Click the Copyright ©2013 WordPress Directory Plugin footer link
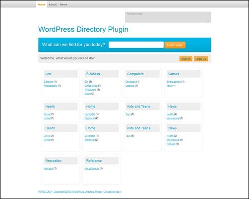 77,192
